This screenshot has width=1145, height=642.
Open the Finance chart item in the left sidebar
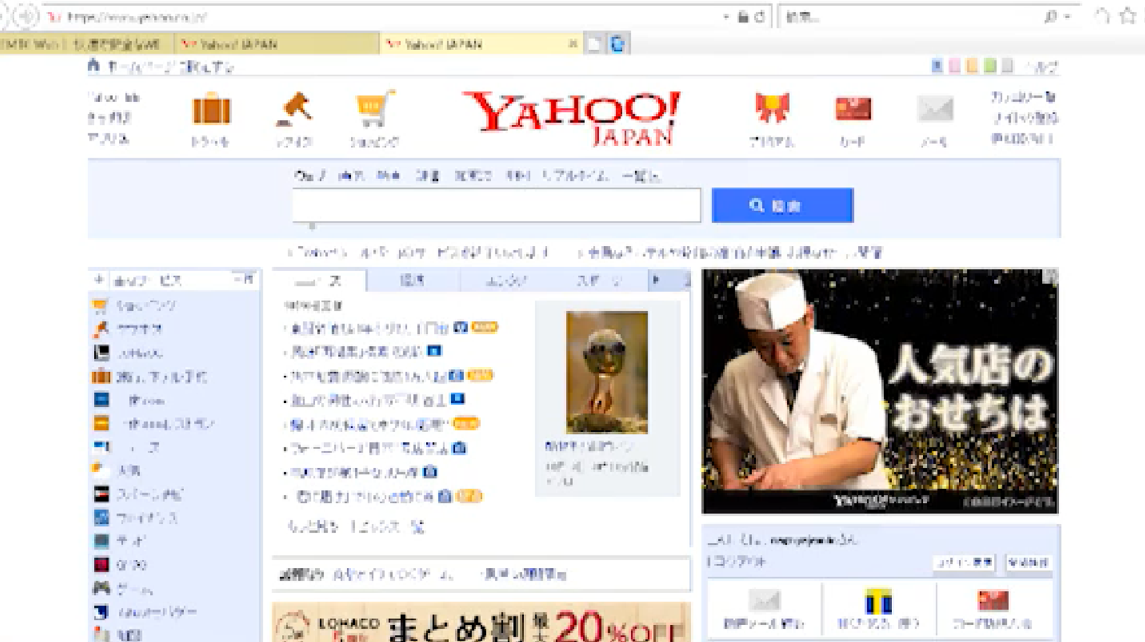(x=135, y=518)
